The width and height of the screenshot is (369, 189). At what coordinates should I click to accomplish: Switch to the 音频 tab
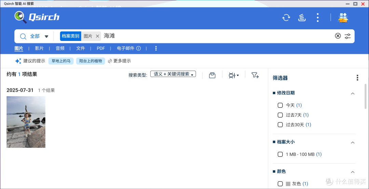point(60,48)
